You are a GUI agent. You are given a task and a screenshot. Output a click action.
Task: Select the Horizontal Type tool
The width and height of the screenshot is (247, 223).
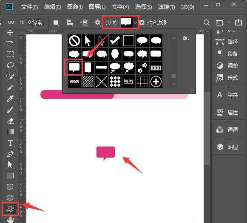pos(10,143)
